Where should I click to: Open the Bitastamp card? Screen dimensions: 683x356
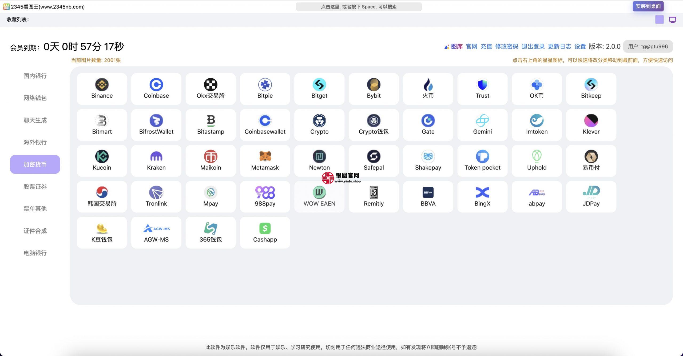click(x=211, y=125)
